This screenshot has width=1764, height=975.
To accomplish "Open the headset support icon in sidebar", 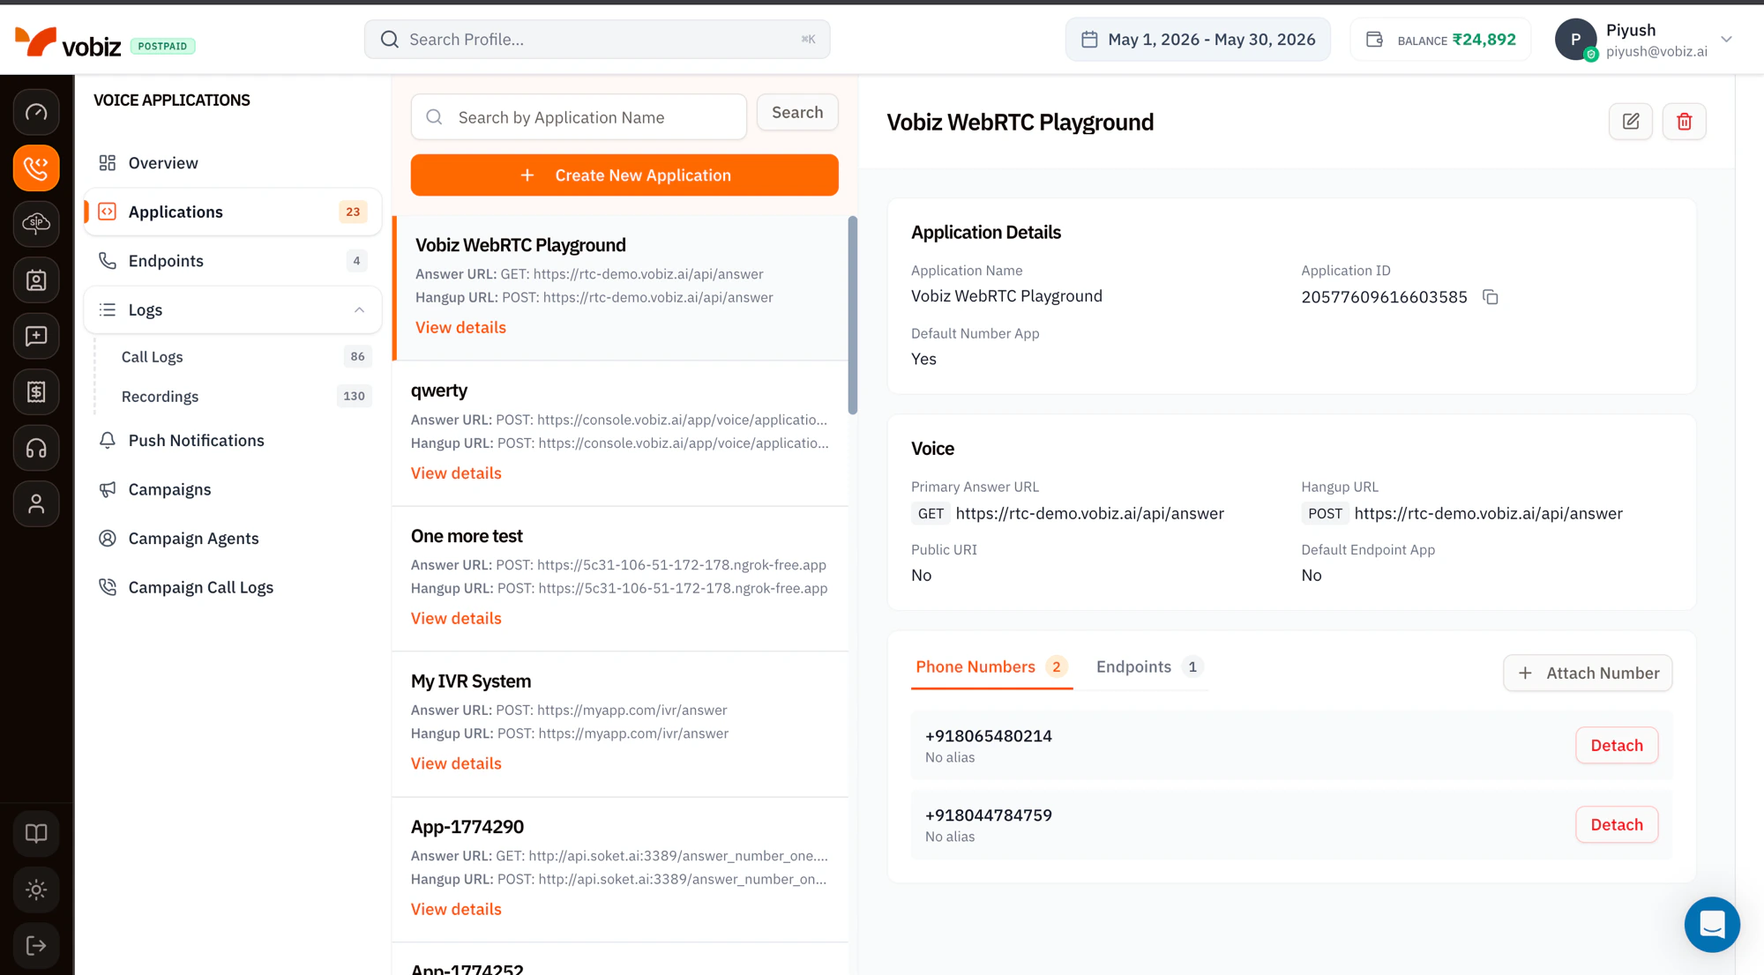I will (x=36, y=448).
